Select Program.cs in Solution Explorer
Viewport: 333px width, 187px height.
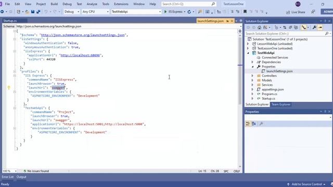click(x=270, y=94)
